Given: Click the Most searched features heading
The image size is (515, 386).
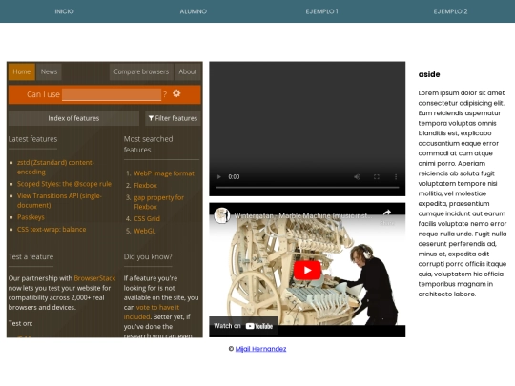Looking at the screenshot, I should coord(149,144).
